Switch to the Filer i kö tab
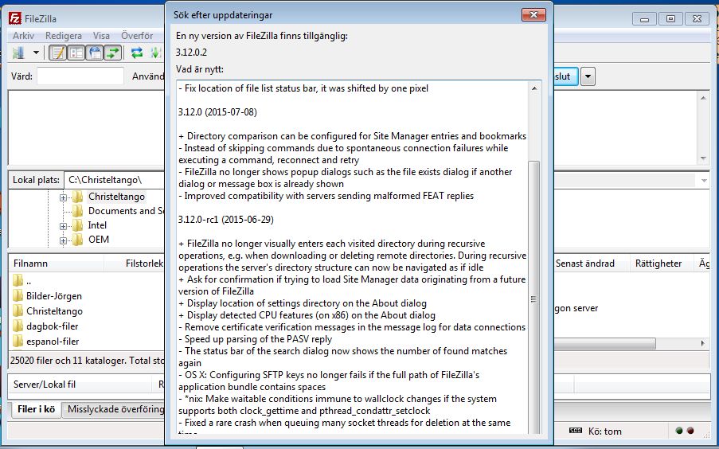 click(x=36, y=409)
